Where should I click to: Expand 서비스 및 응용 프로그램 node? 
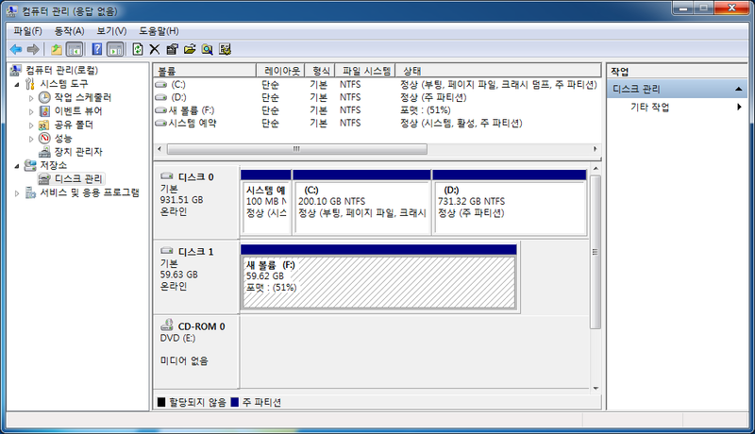17,192
